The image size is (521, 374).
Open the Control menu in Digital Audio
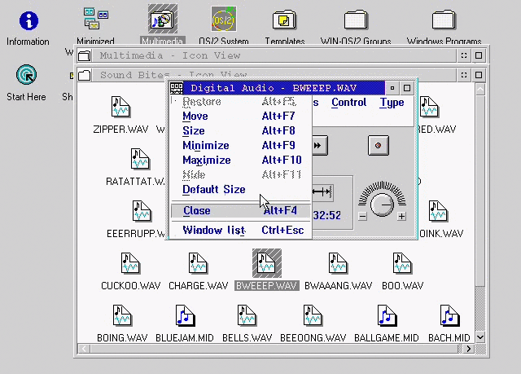tap(349, 103)
